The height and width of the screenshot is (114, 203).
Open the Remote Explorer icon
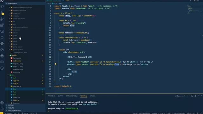click(2, 31)
